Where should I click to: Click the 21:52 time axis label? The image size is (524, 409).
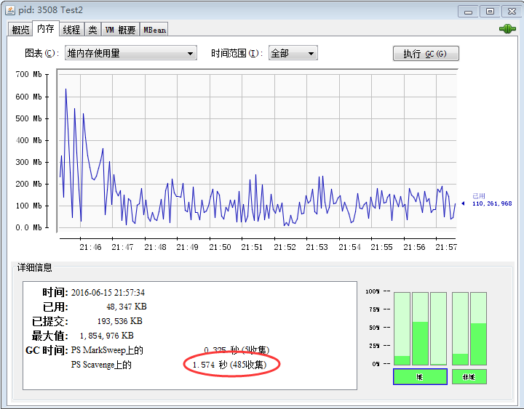285,247
